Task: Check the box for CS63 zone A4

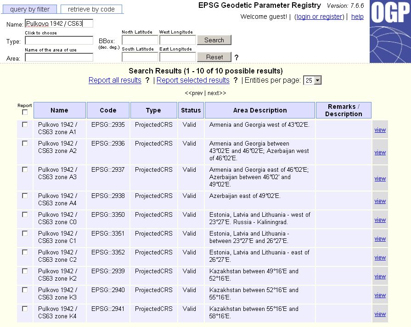Action: (x=25, y=196)
